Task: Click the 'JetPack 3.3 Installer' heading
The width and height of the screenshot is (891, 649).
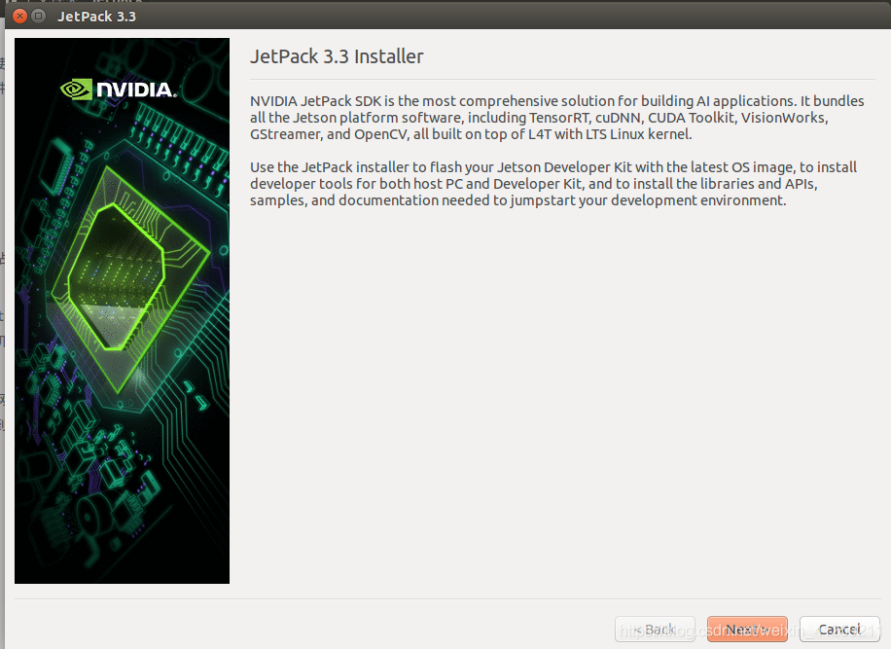Action: click(x=337, y=56)
